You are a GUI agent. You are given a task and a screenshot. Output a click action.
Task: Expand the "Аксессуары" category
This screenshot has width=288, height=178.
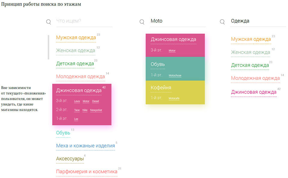70,158
